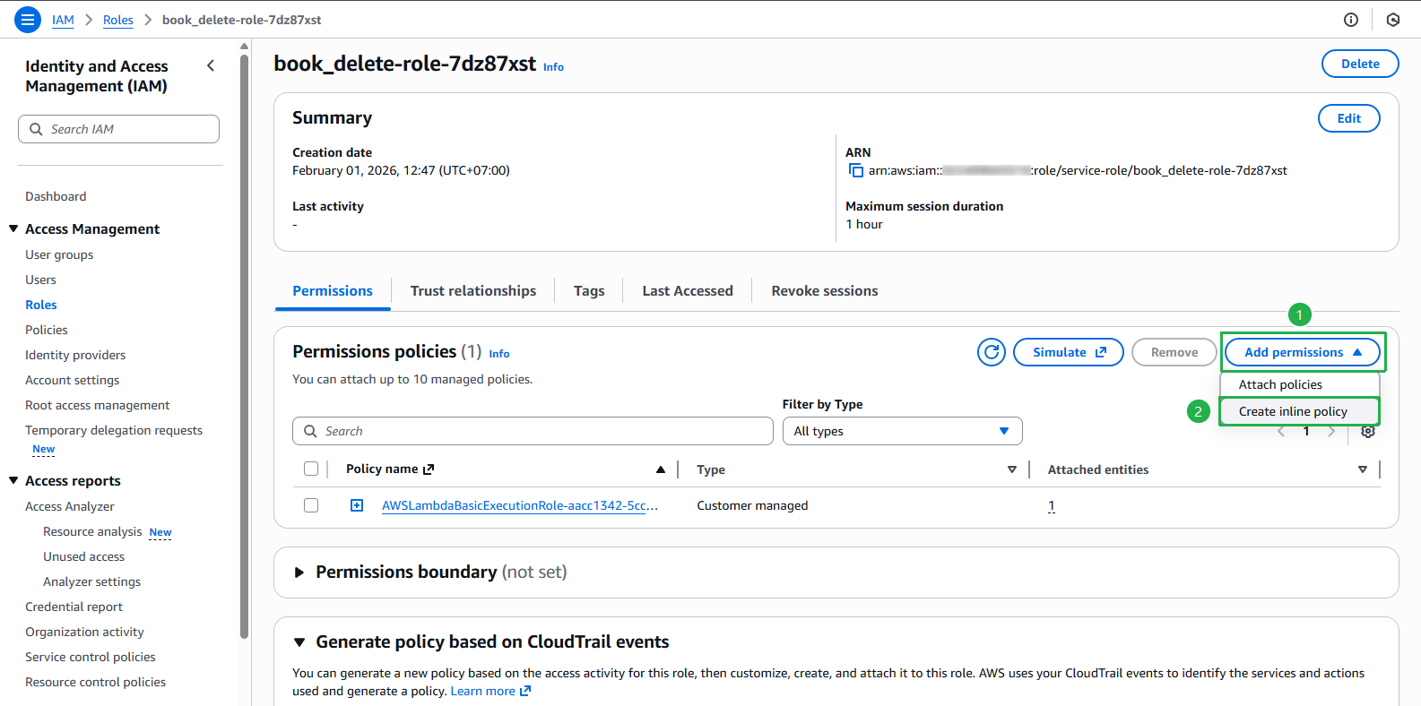This screenshot has height=706, width=1421.
Task: Open Resource analysis in the sidebar
Action: tap(92, 531)
